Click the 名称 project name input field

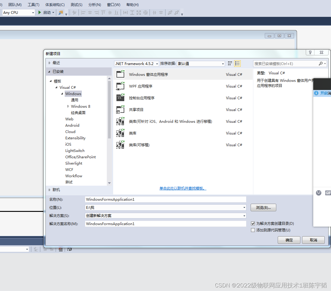point(165,199)
